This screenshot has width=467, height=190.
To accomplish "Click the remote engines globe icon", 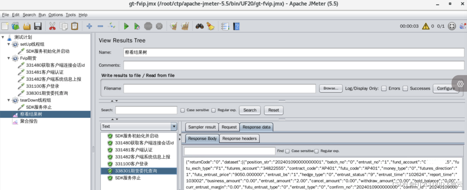I will (x=452, y=26).
